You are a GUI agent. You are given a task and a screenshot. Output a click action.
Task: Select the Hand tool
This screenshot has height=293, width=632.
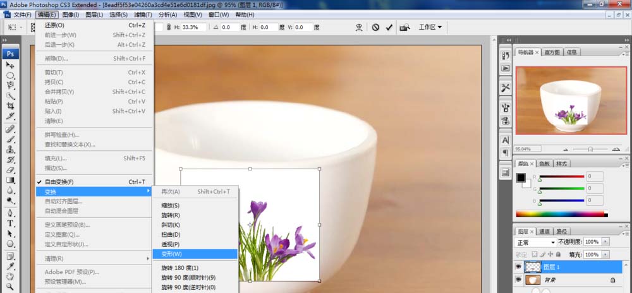[x=10, y=277]
